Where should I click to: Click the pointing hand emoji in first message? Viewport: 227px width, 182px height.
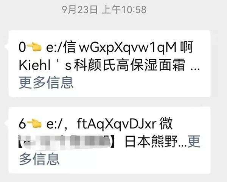[34, 47]
